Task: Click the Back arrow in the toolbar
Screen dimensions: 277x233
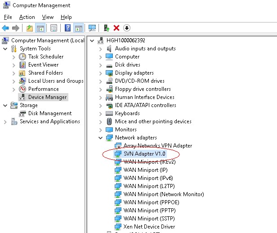Action: [x=5, y=28]
